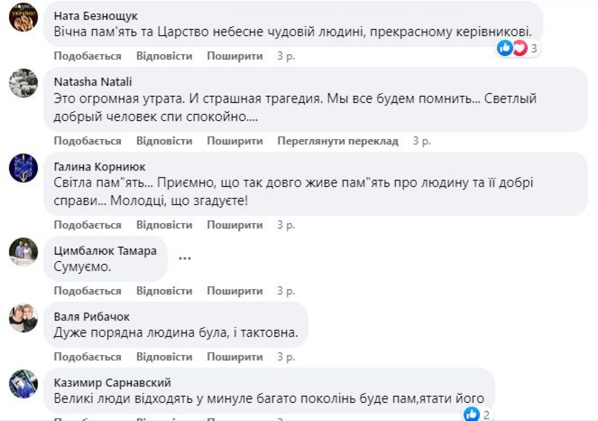Toggle Подобається under Валя Рибачок's comment
Viewport: 598px width, 421px height.
(88, 357)
